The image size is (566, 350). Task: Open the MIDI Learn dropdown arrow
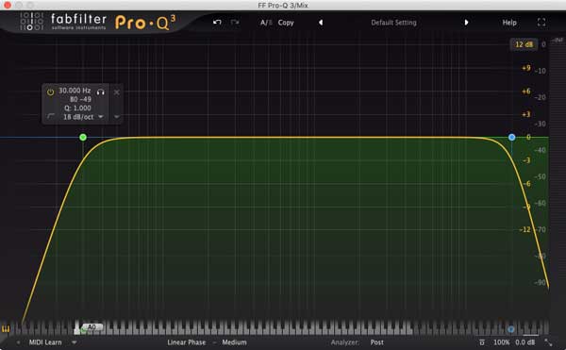74,342
